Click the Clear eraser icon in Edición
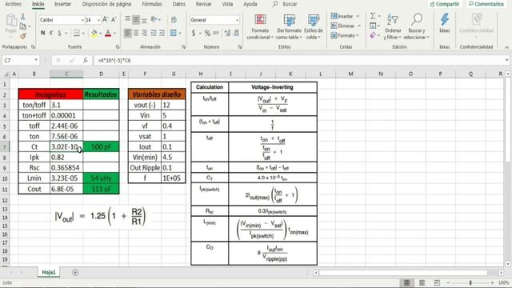The height and width of the screenshot is (288, 512). point(373,35)
